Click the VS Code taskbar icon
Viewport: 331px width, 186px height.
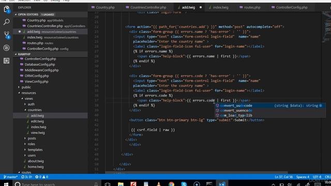(x=222, y=184)
